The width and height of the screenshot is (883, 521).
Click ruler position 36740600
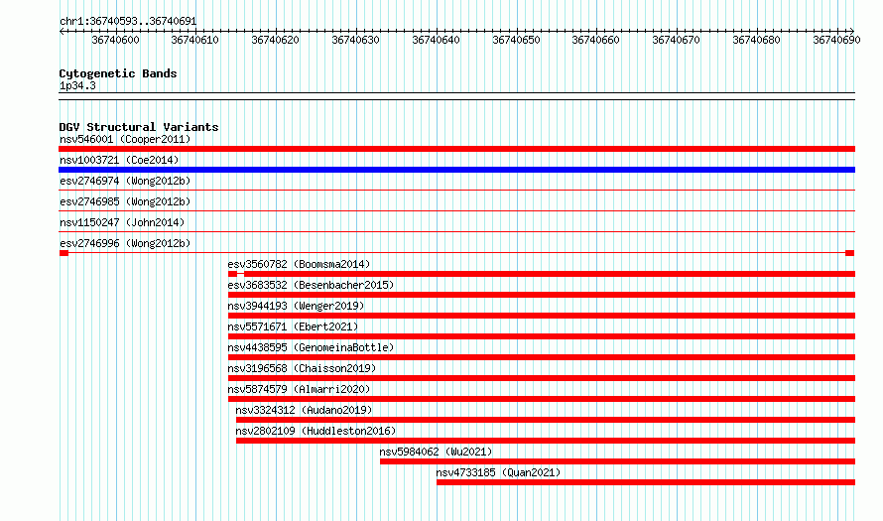pyautogui.click(x=115, y=40)
